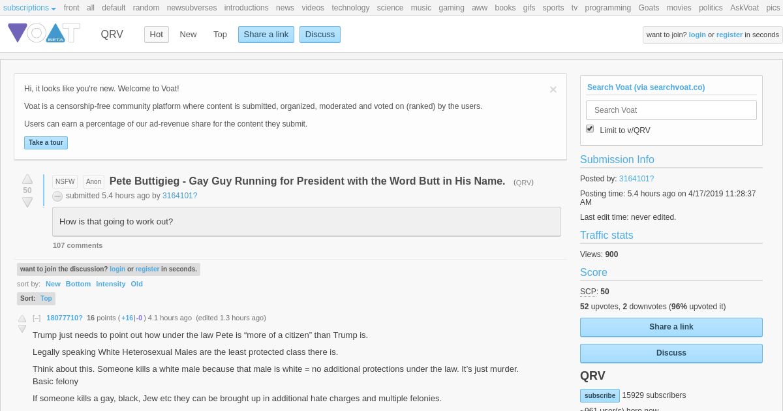Viewport: 783px width, 411px height.
Task: Collapse the comment thread with [–]
Action: coord(37,318)
